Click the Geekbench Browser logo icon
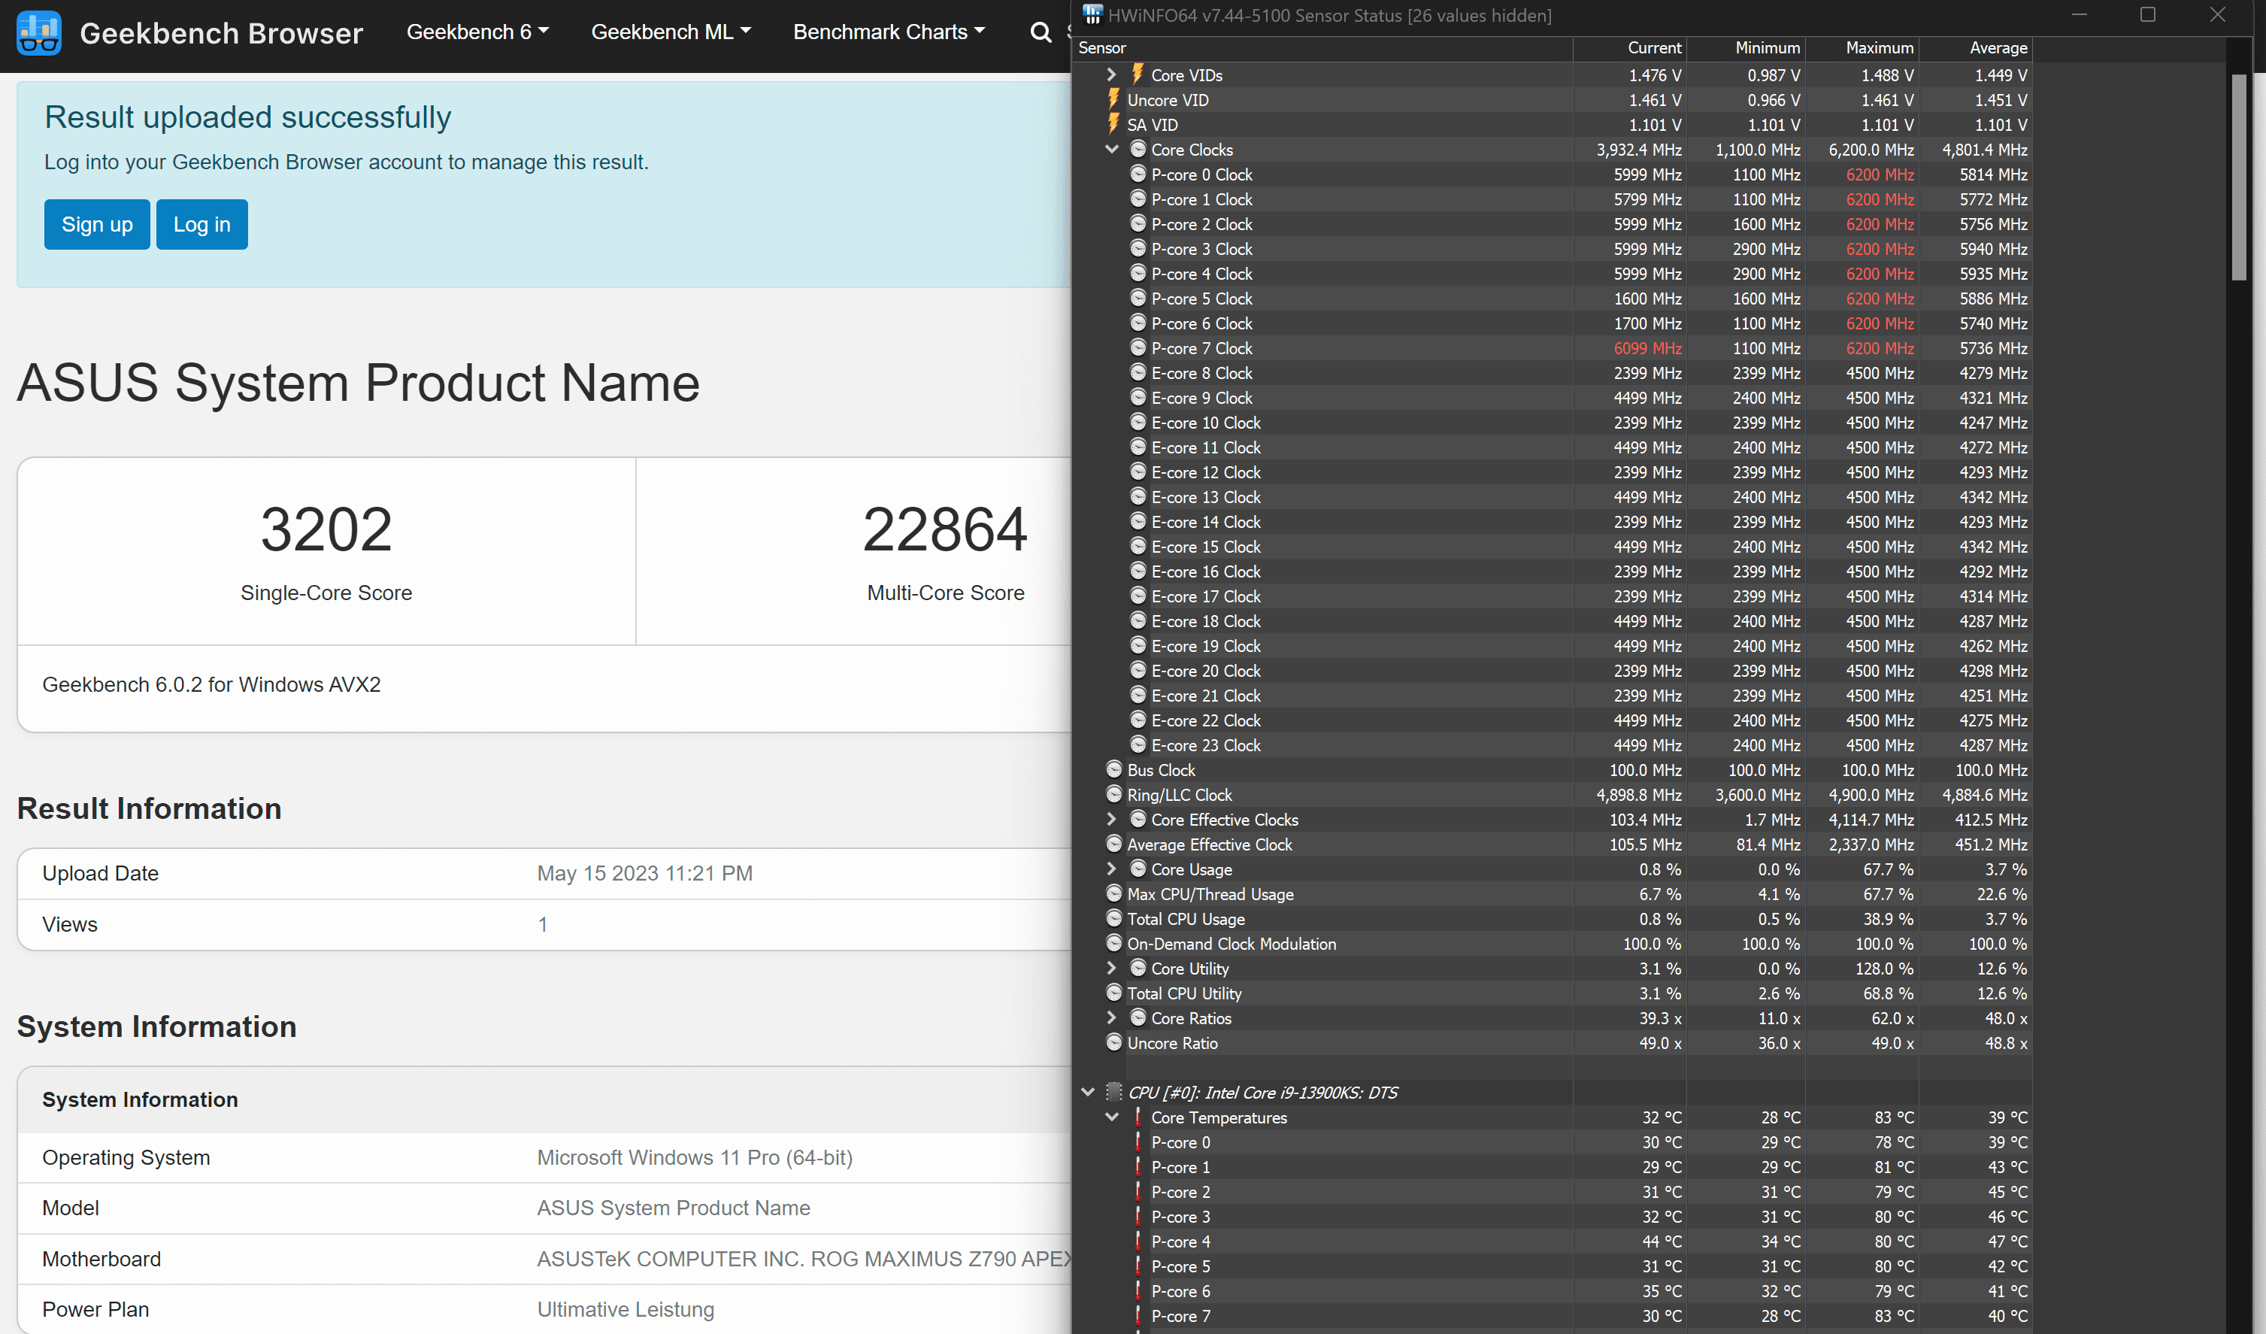Viewport: 2266px width, 1334px height. tap(38, 32)
